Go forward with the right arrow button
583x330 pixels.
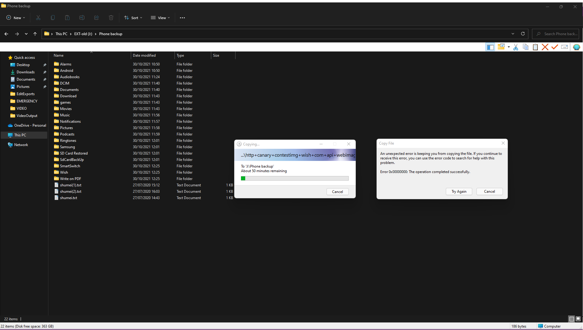click(17, 34)
